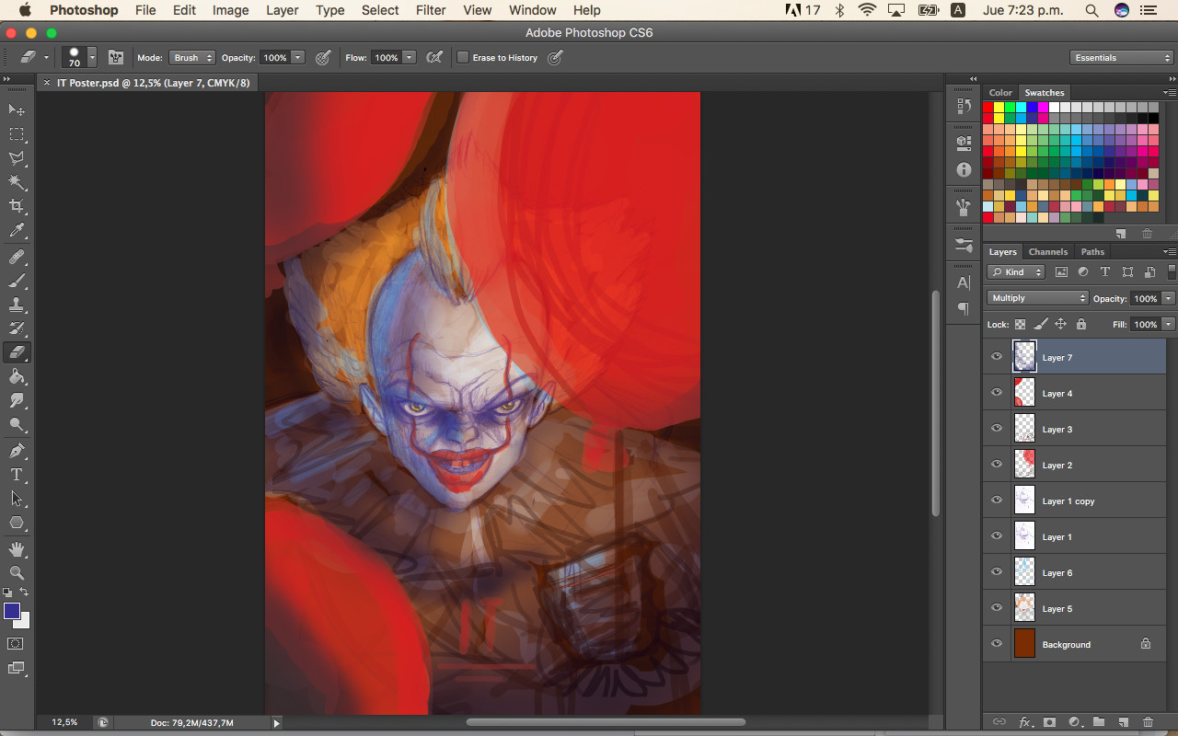Click the Background layer thumbnail

tap(1024, 644)
